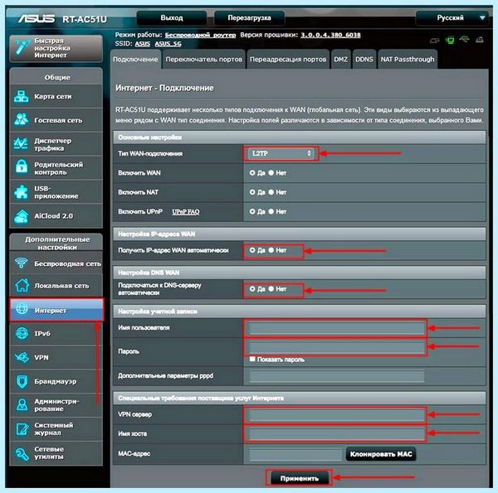
Task: Switch to the Переадресация портов tab
Action: click(x=288, y=60)
